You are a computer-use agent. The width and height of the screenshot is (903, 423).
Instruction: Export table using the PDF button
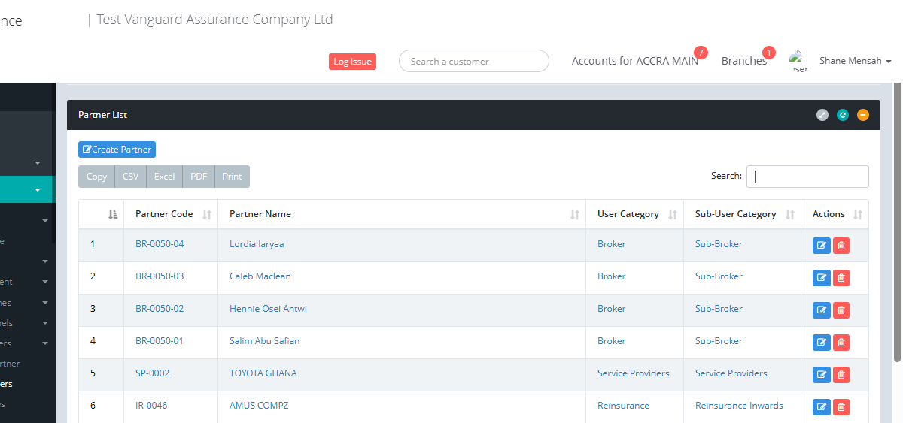click(199, 177)
